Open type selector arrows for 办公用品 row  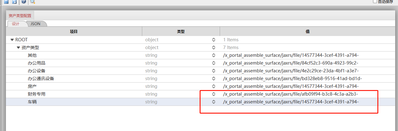(x=214, y=63)
